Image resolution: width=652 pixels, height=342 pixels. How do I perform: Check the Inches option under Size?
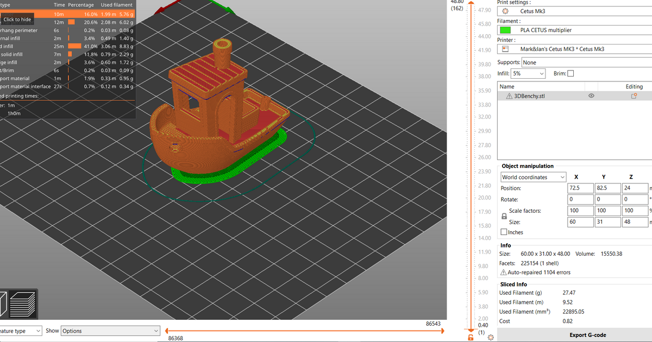tap(503, 232)
